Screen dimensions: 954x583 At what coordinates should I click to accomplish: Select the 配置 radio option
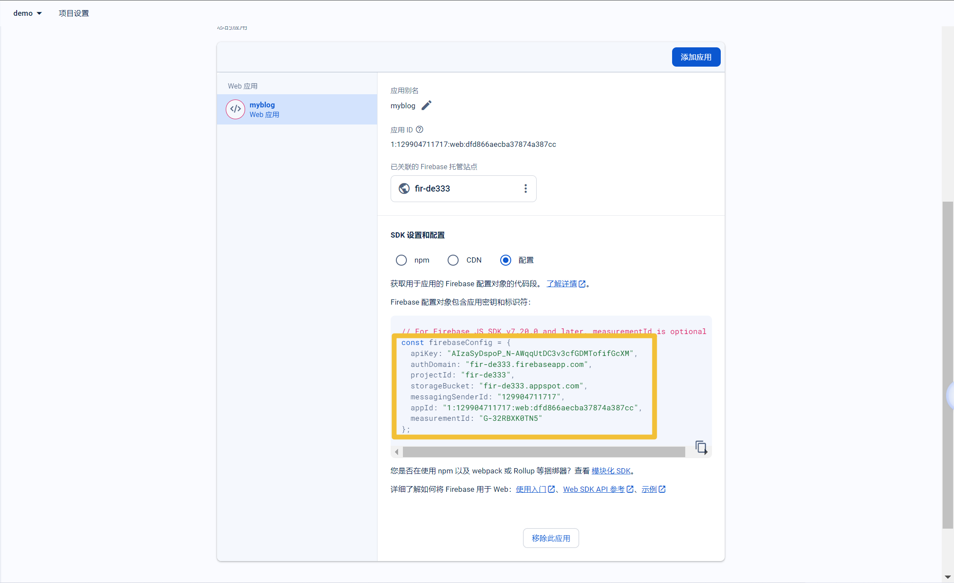[x=505, y=260]
